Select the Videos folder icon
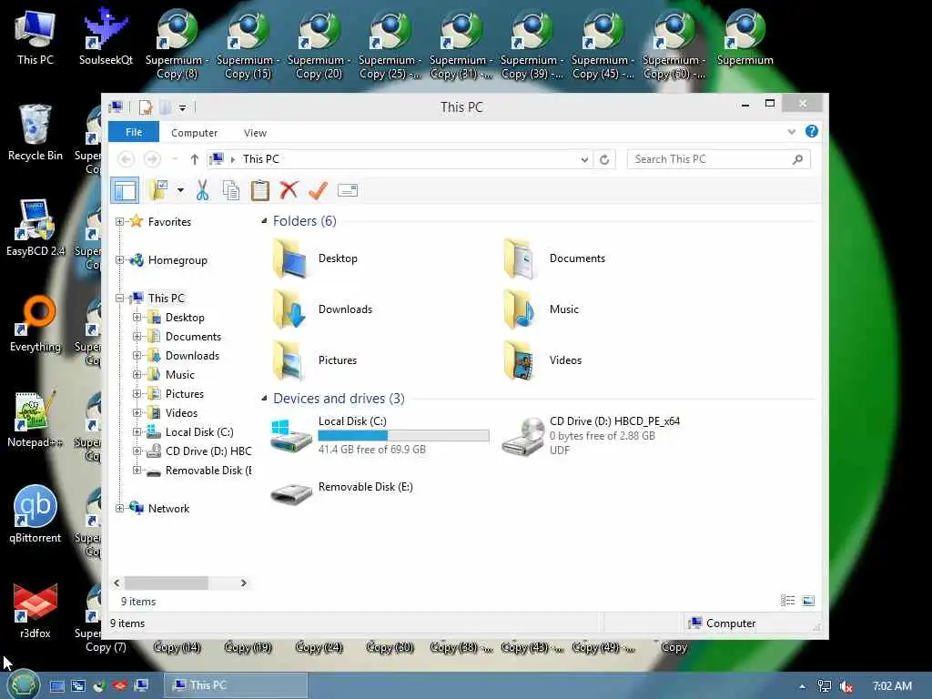Viewport: 932px width, 699px height. point(520,360)
